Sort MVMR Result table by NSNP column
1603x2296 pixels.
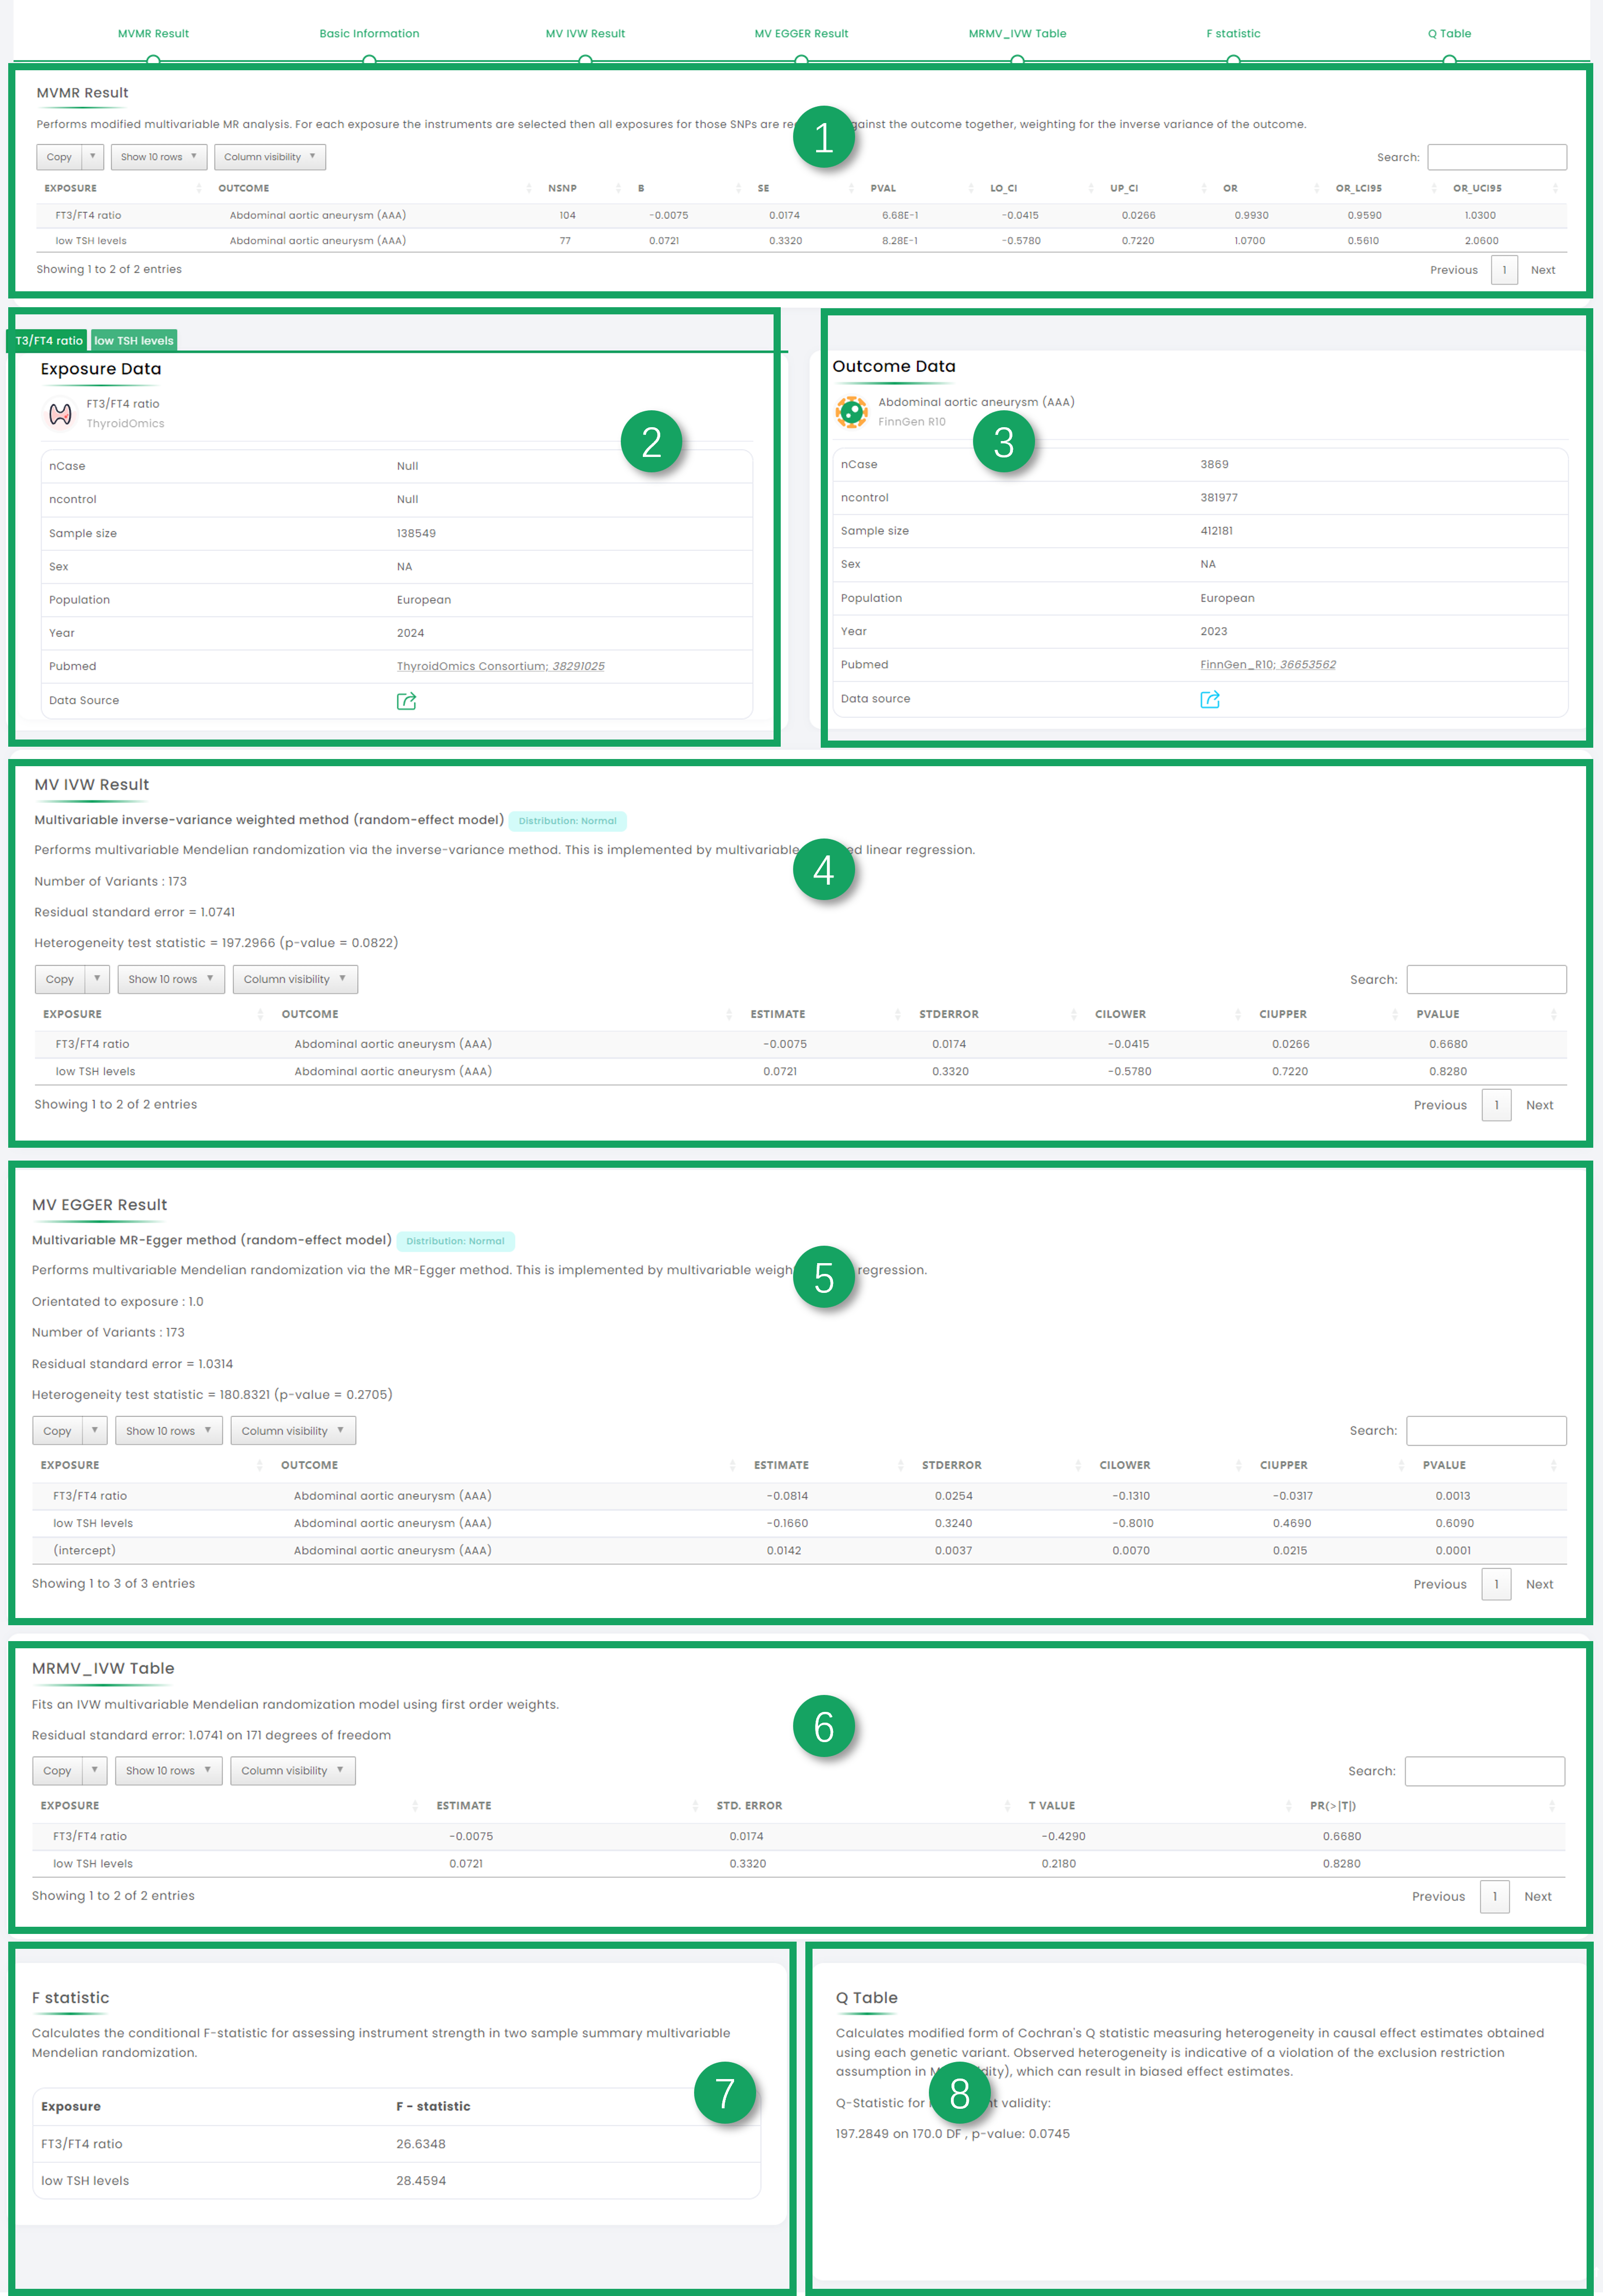pos(562,188)
